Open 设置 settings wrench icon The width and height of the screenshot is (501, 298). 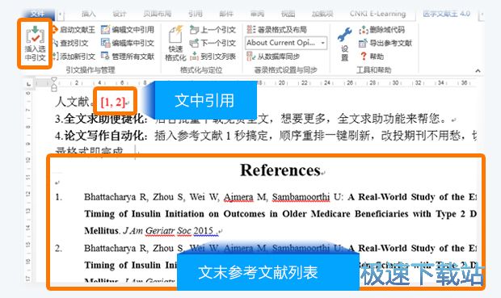344,44
